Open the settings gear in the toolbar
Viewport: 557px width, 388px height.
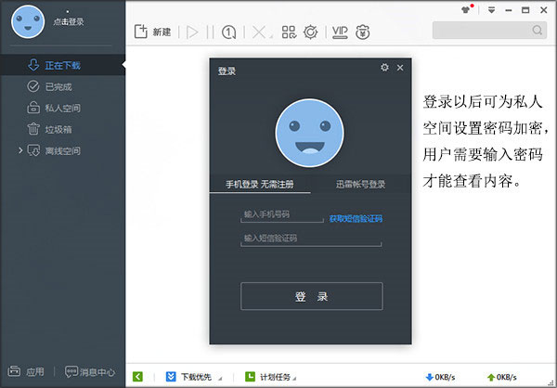coord(310,32)
